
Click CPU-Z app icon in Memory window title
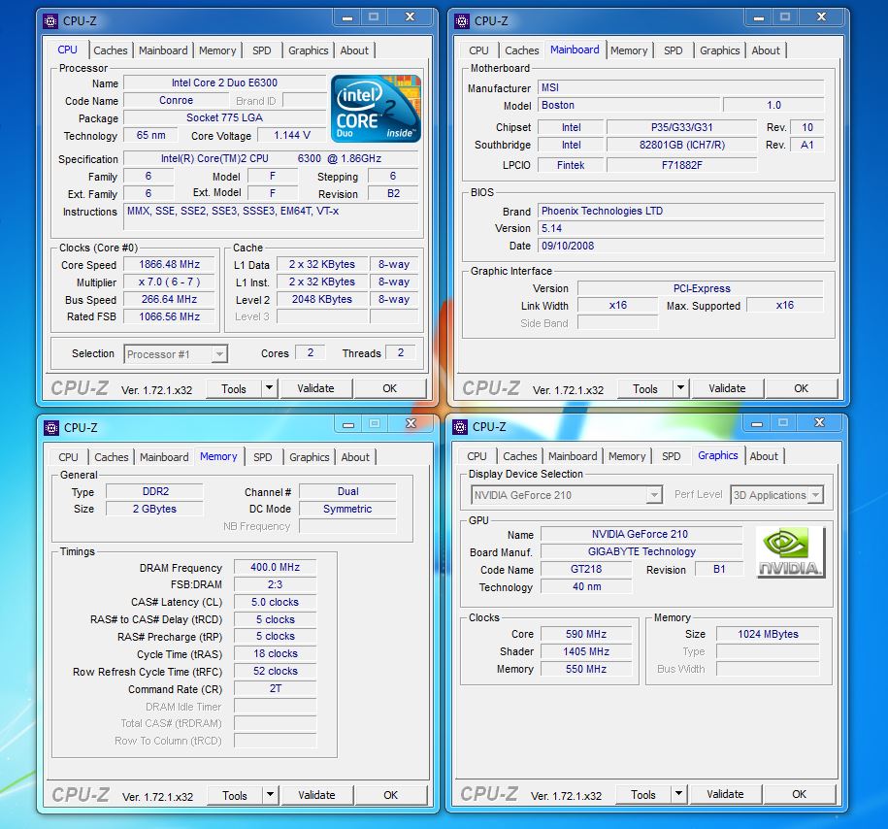coord(51,428)
